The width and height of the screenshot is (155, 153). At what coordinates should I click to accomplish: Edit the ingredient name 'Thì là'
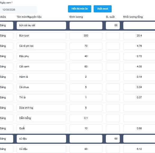coord(41,98)
